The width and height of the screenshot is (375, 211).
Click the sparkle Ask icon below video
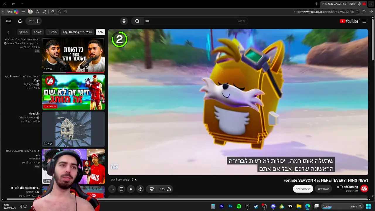tap(131, 189)
